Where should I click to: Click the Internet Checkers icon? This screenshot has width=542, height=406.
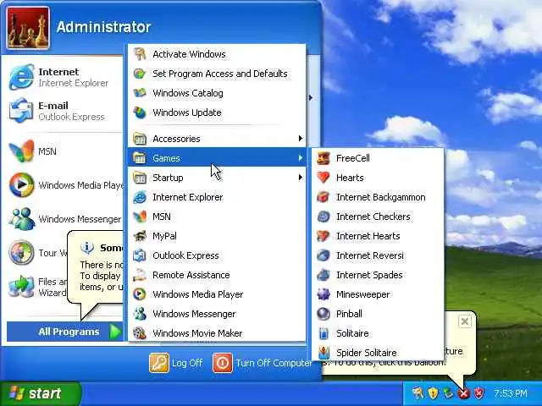(324, 217)
